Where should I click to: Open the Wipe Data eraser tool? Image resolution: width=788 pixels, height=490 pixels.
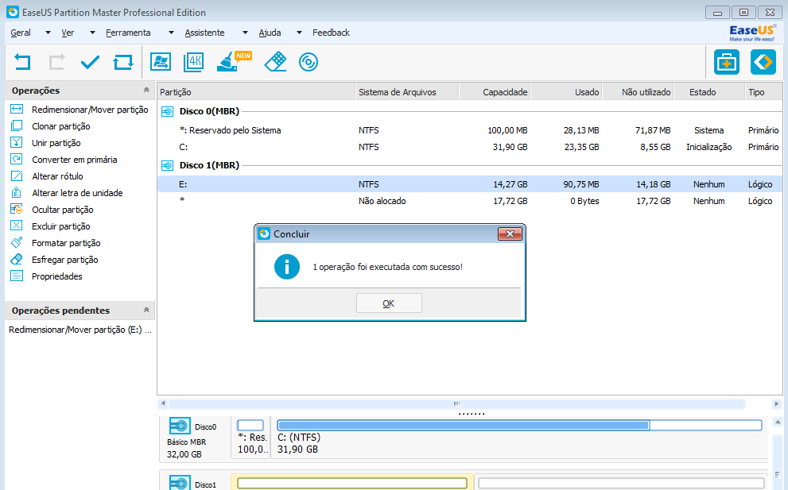[275, 62]
